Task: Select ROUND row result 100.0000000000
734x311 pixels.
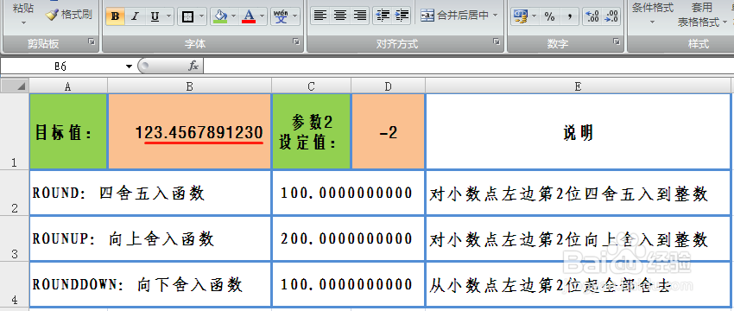Action: point(348,193)
